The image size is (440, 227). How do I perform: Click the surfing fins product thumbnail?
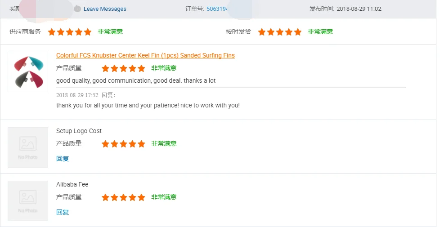pyautogui.click(x=28, y=72)
